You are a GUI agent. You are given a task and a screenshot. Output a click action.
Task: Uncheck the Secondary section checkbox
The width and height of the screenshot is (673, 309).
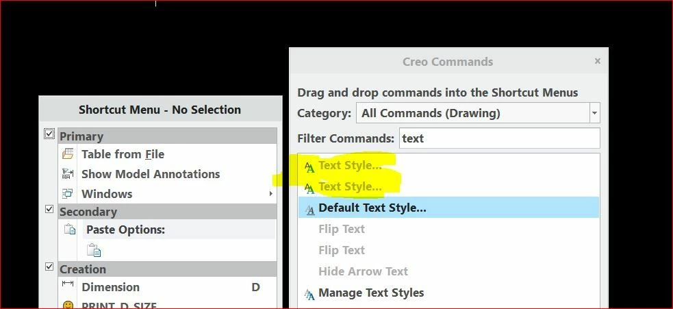click(49, 209)
